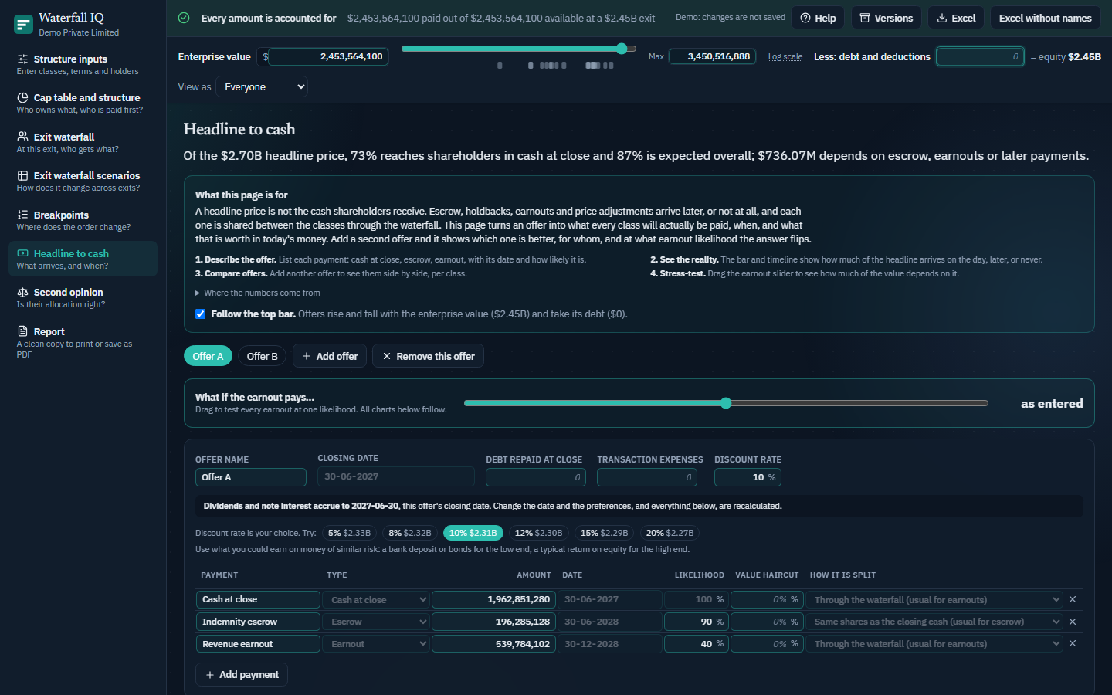The height and width of the screenshot is (695, 1112).
Task: Click Remove this offer button
Action: pyautogui.click(x=429, y=356)
